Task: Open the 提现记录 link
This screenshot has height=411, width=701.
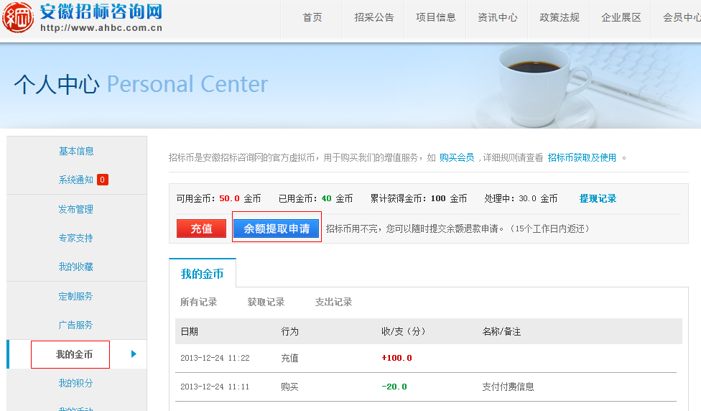Action: click(x=598, y=198)
